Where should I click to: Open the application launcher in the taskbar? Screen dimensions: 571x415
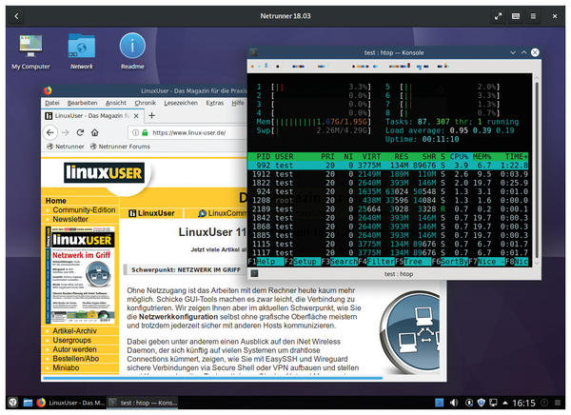point(13,403)
